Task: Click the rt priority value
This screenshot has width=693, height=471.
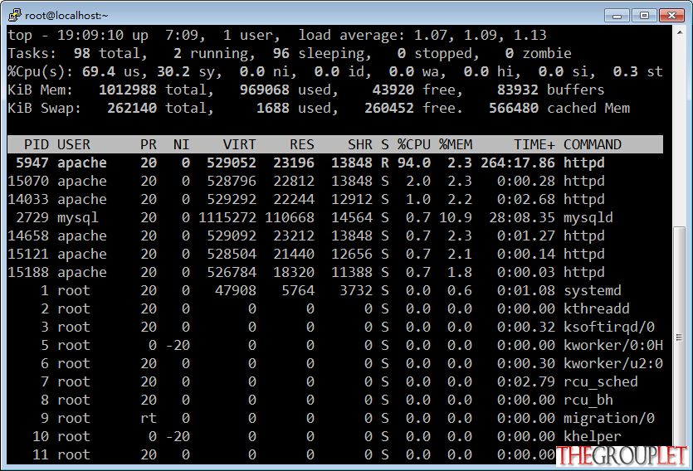Action: (149, 418)
